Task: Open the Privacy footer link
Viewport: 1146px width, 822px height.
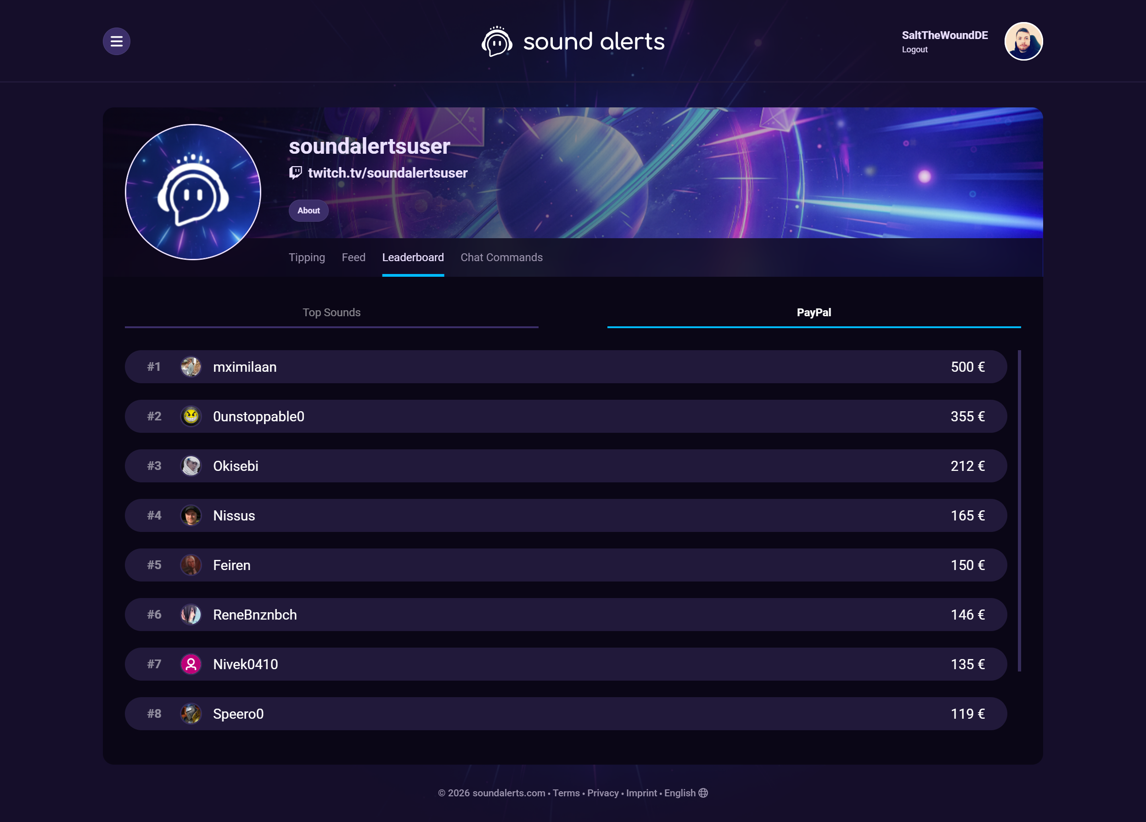Action: 603,793
